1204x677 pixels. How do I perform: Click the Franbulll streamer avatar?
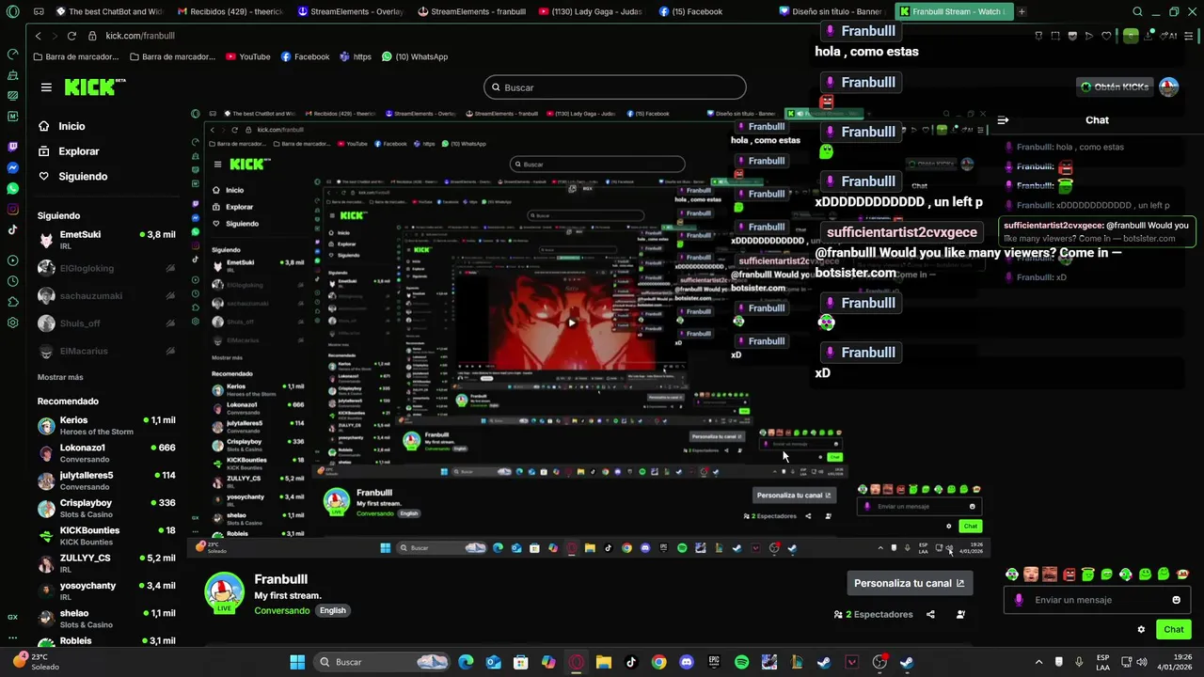tap(224, 591)
